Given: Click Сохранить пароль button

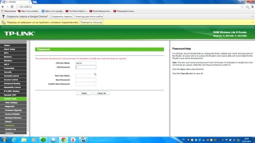Looking at the screenshot, I should tap(61, 17).
